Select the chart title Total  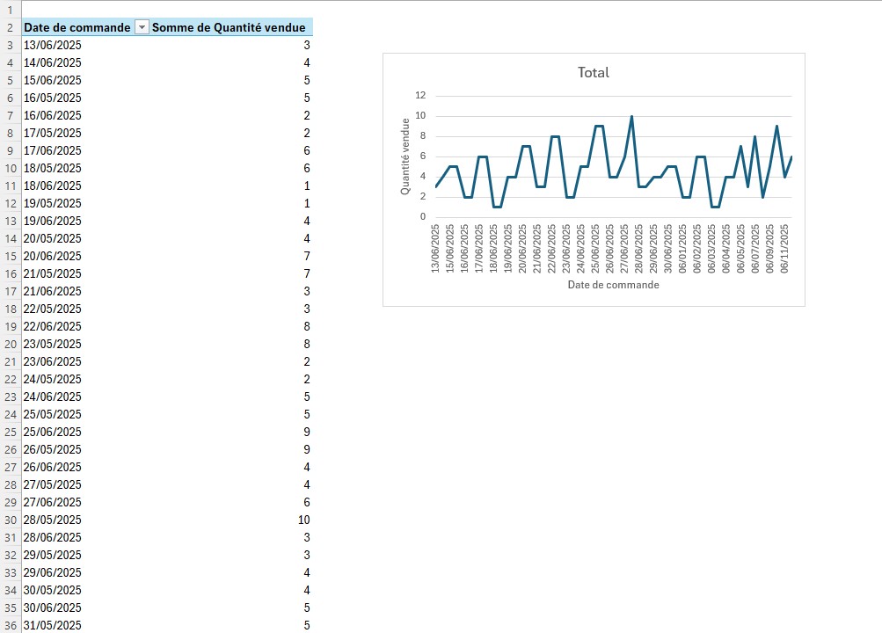[x=593, y=73]
